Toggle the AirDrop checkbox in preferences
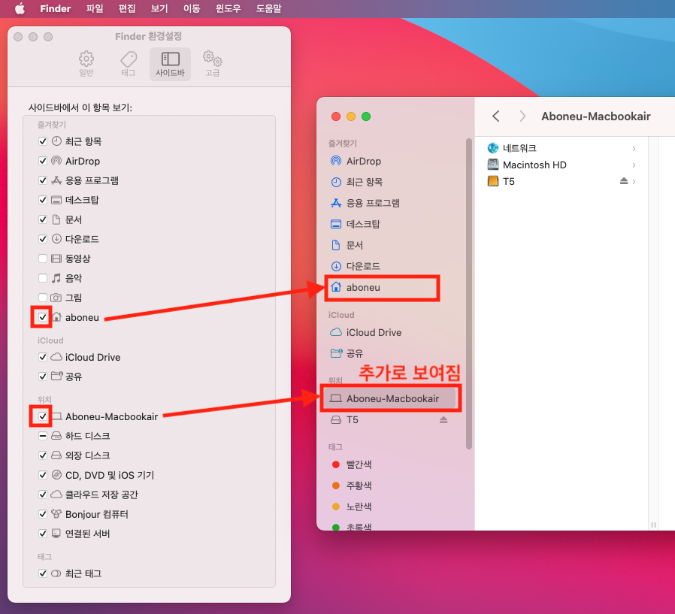The height and width of the screenshot is (614, 675). (x=43, y=161)
